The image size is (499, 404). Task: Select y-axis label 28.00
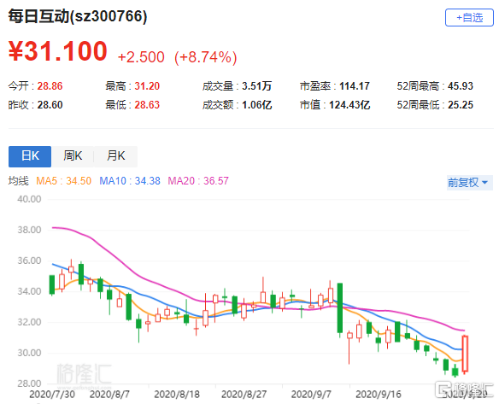tap(29, 384)
